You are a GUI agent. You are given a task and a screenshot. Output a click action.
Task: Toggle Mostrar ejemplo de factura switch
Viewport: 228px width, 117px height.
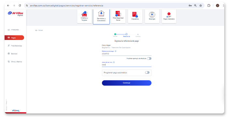[x=149, y=58]
